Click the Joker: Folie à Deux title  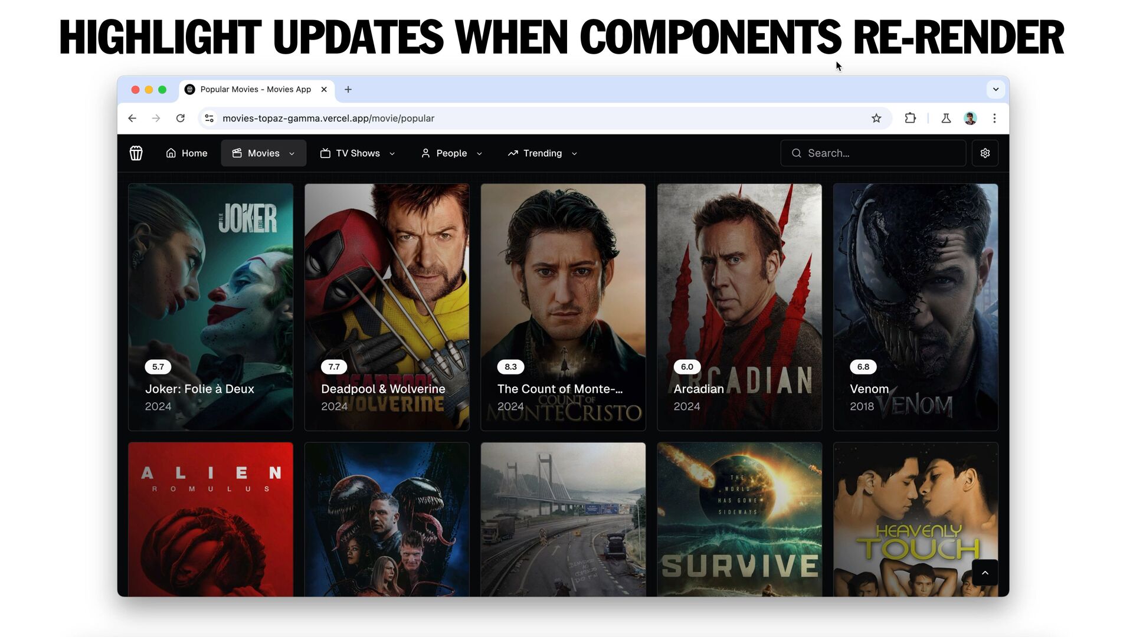pyautogui.click(x=199, y=389)
